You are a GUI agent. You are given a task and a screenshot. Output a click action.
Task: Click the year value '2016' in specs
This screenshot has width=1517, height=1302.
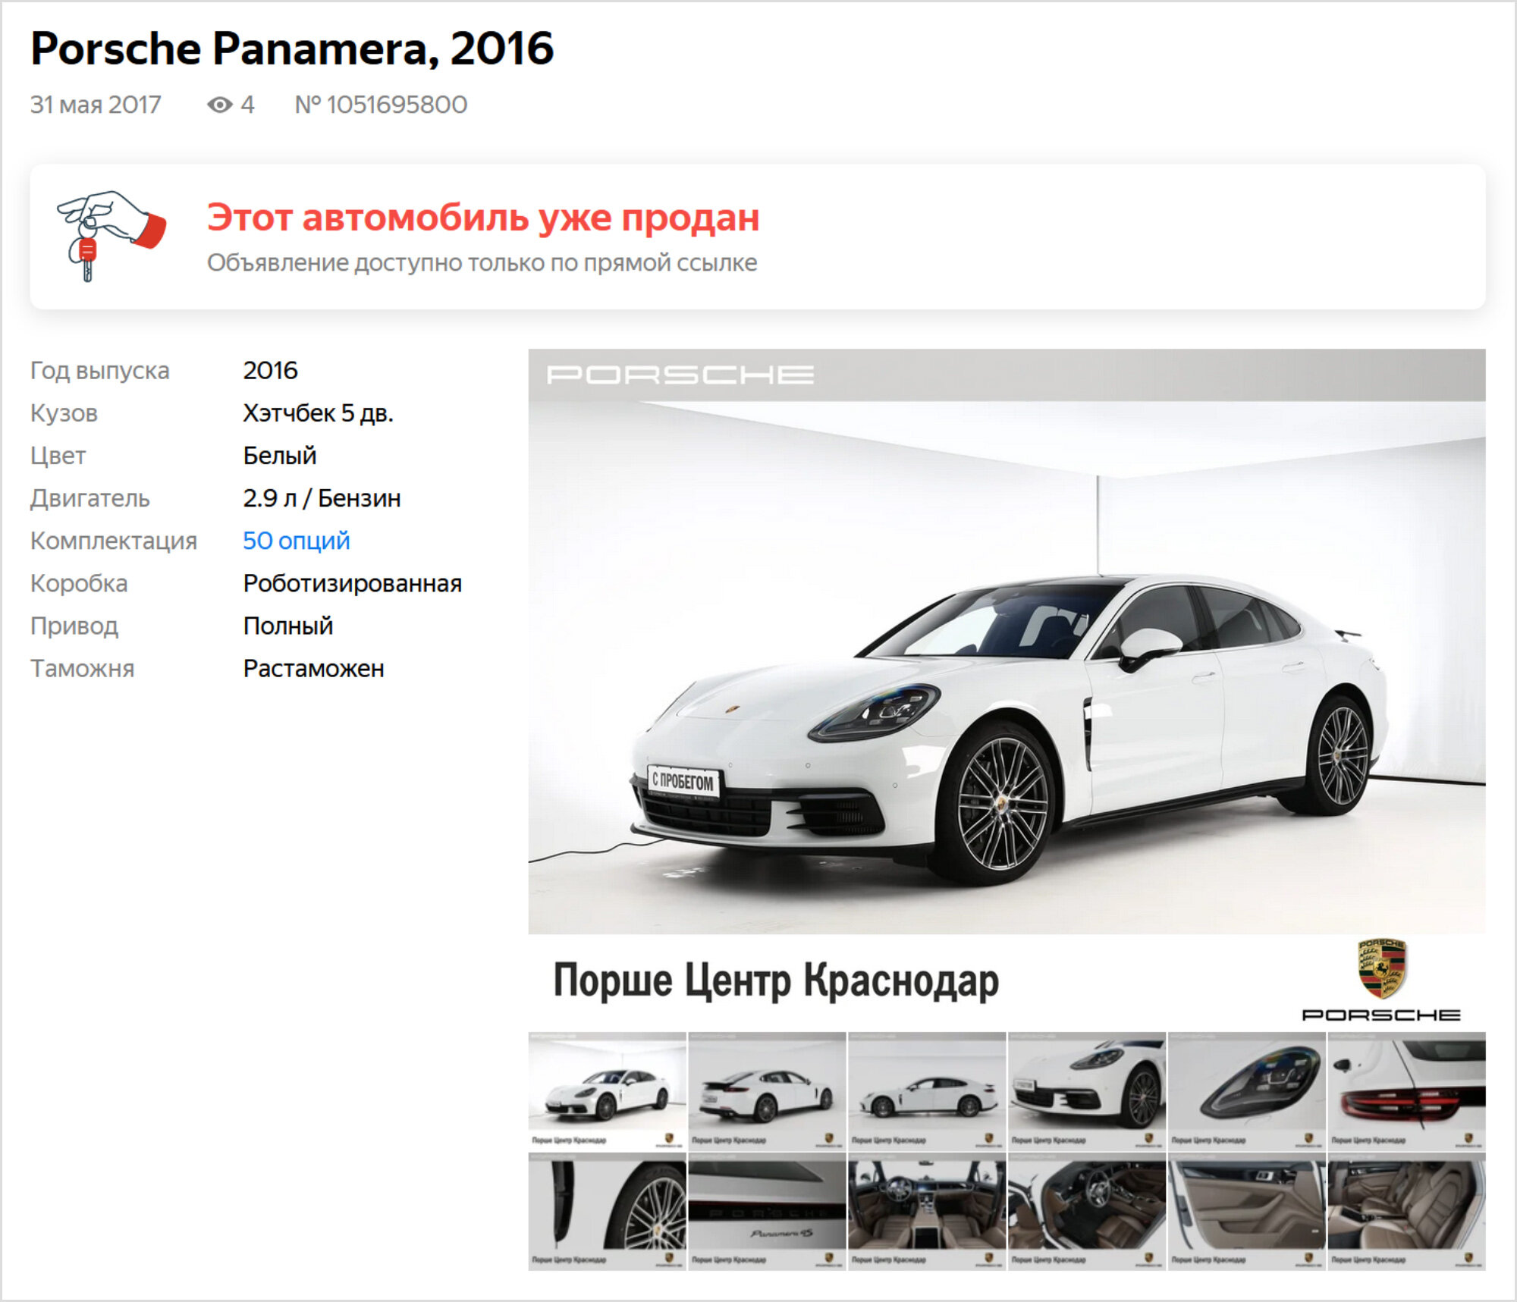pos(270,371)
